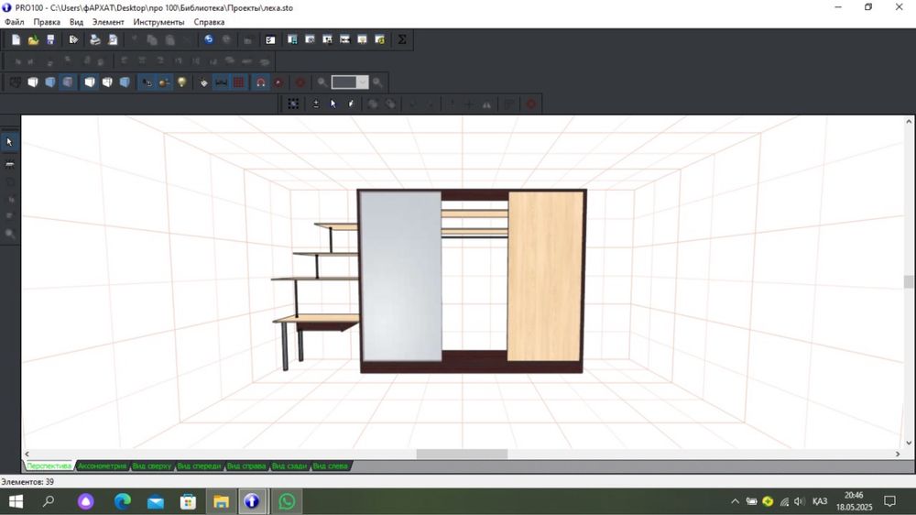Open the Инструменты menu
Image resolution: width=916 pixels, height=515 pixels.
(x=158, y=22)
